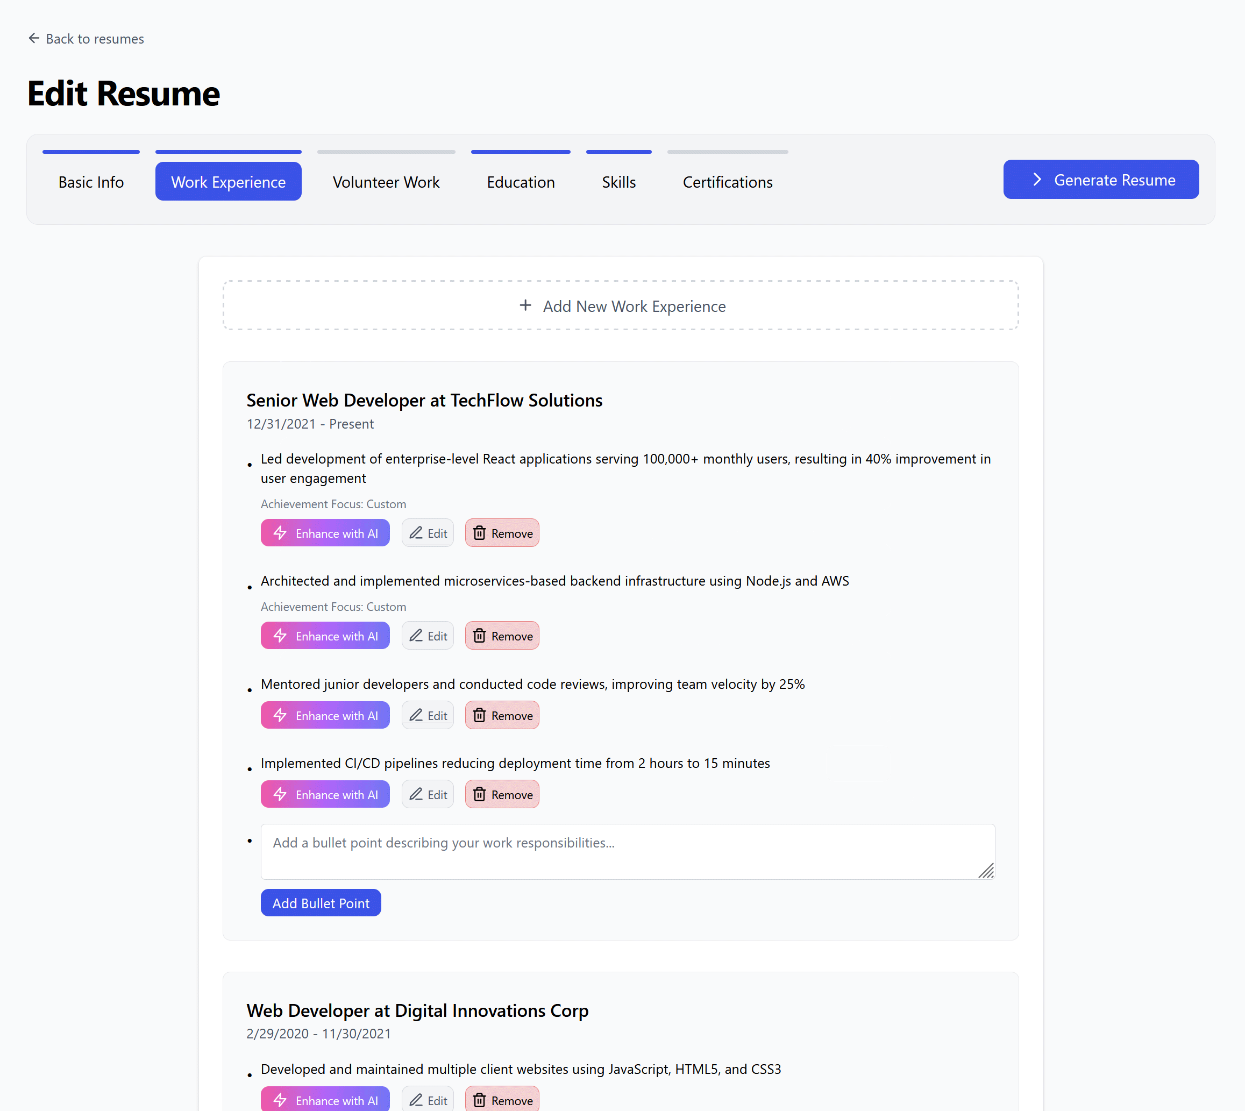The width and height of the screenshot is (1245, 1111).
Task: Click pencil Edit icon for client websites bullet
Action: pyautogui.click(x=416, y=1100)
